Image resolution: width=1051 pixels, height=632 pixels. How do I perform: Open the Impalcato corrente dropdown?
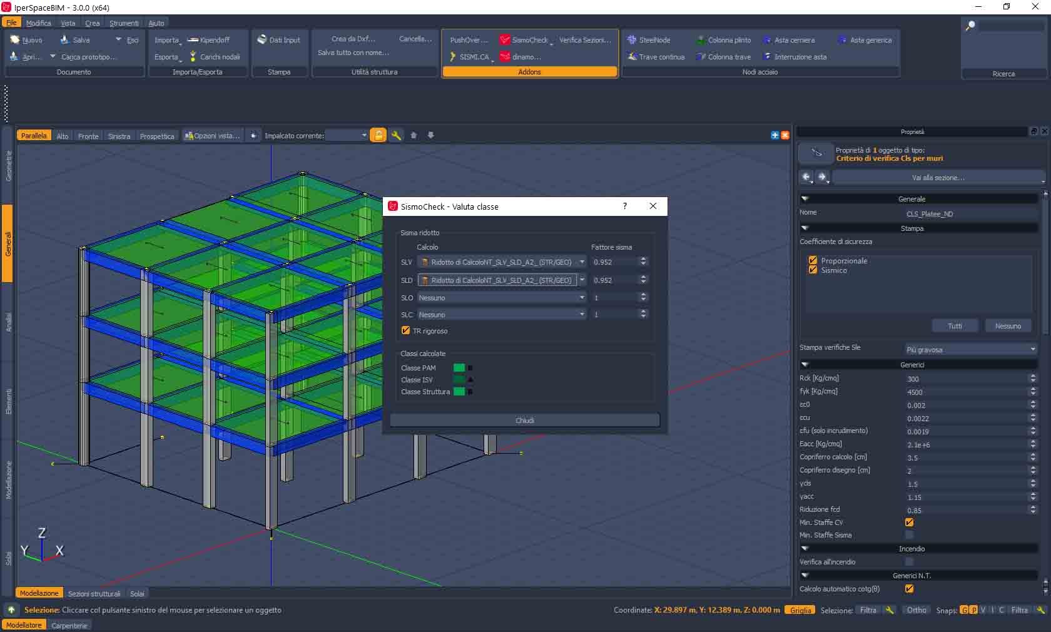pos(347,135)
